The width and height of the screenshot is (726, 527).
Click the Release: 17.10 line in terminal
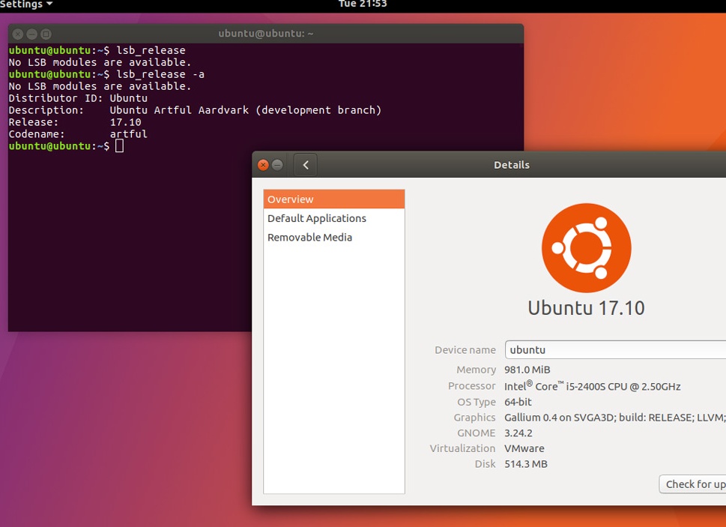coord(75,122)
